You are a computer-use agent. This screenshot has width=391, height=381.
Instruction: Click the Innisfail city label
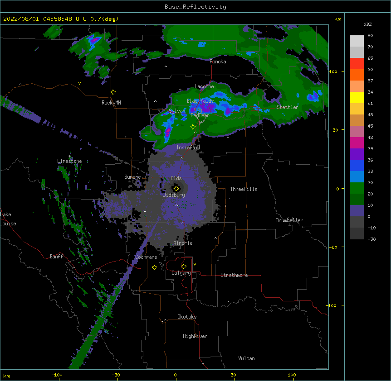tap(188, 148)
